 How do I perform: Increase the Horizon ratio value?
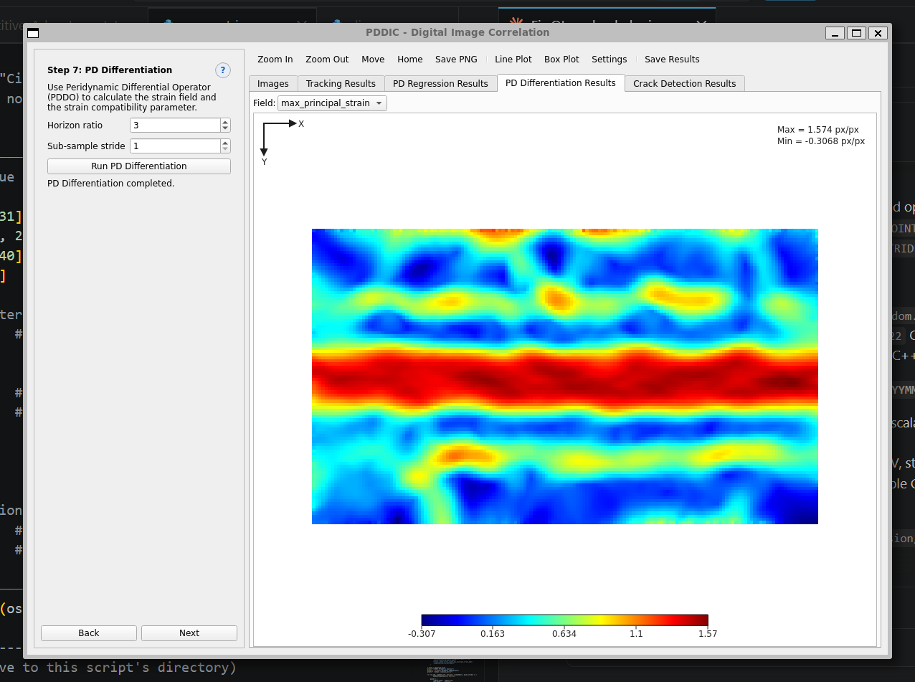[x=225, y=122]
